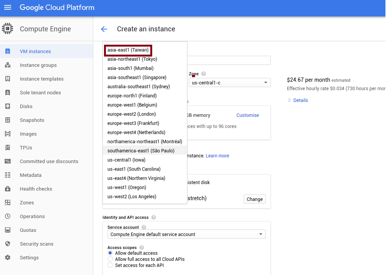Click the Security scans shield icon
The width and height of the screenshot is (387, 275).
8,244
